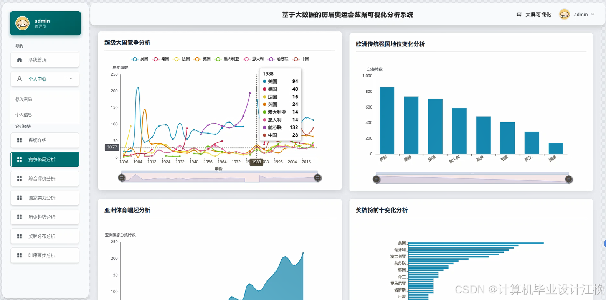Click the area chart peak in Asia chart
The image size is (606, 300).
[303, 253]
